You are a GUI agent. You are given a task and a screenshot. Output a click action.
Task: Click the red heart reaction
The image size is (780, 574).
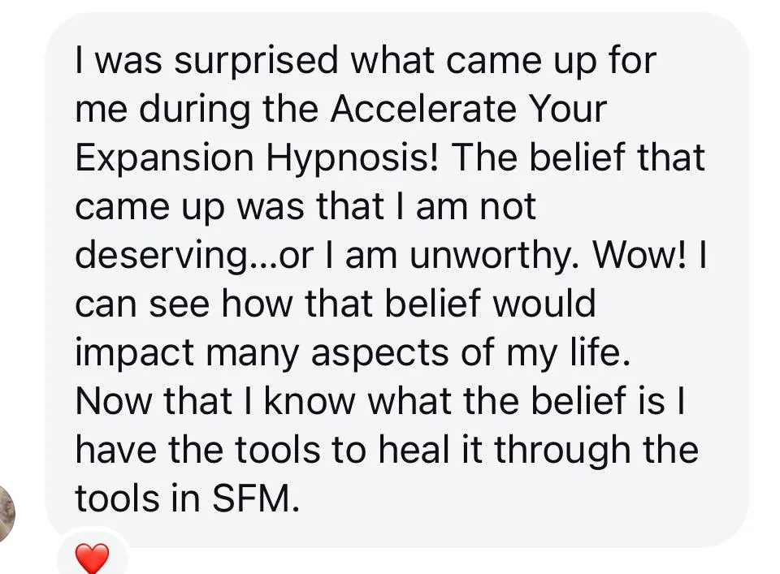point(92,559)
